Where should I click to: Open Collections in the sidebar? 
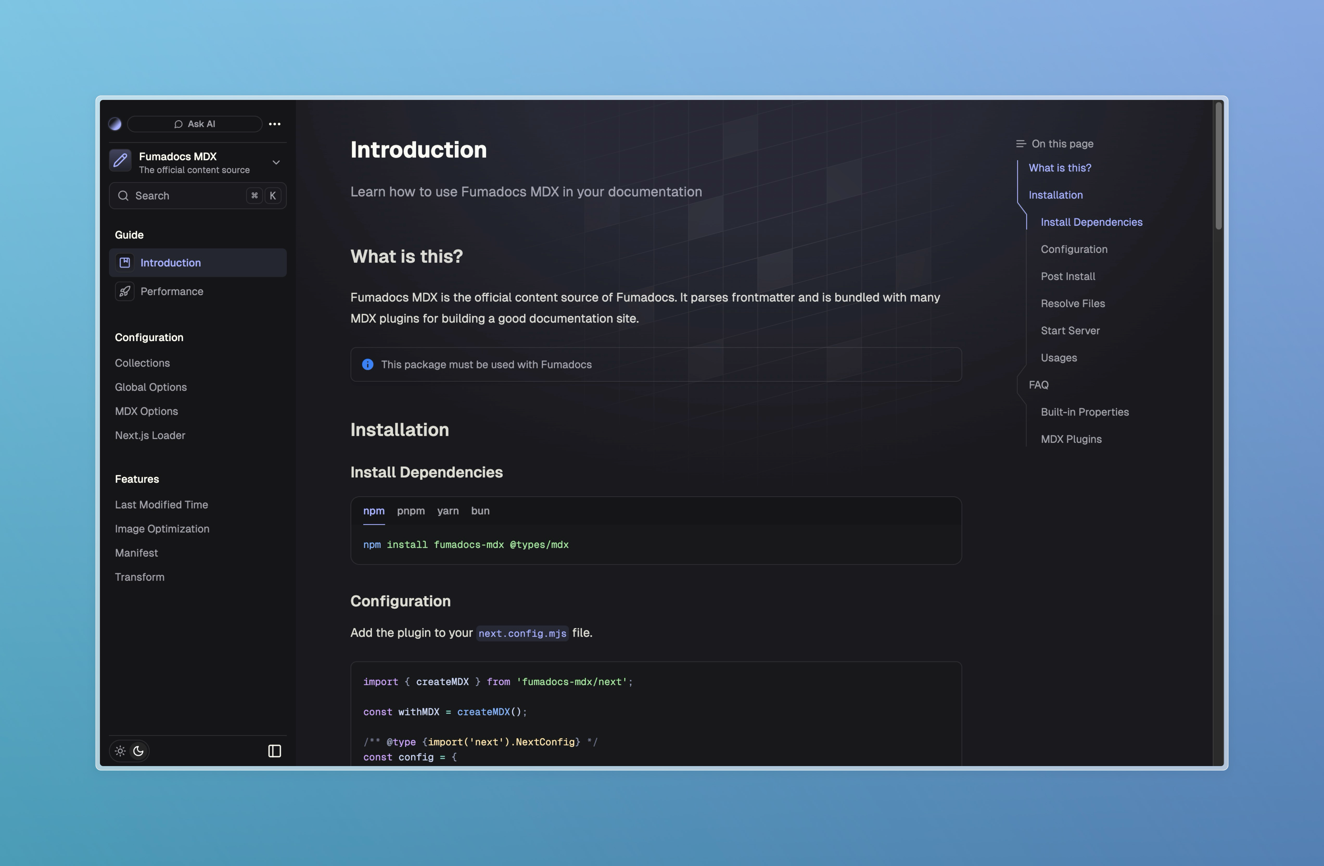point(142,363)
